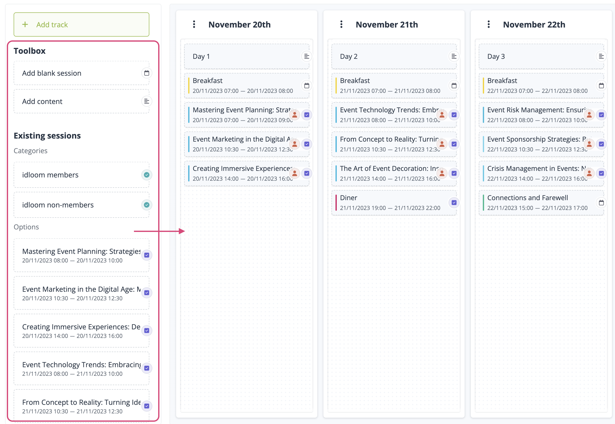Open November 21st three-dot menu

[x=341, y=24]
